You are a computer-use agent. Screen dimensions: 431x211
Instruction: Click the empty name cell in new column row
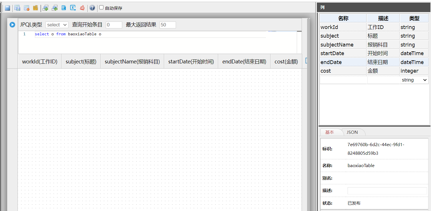(x=343, y=80)
